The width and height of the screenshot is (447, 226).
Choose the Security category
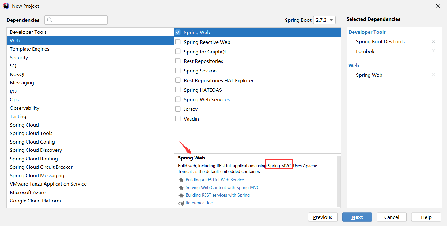pos(90,57)
